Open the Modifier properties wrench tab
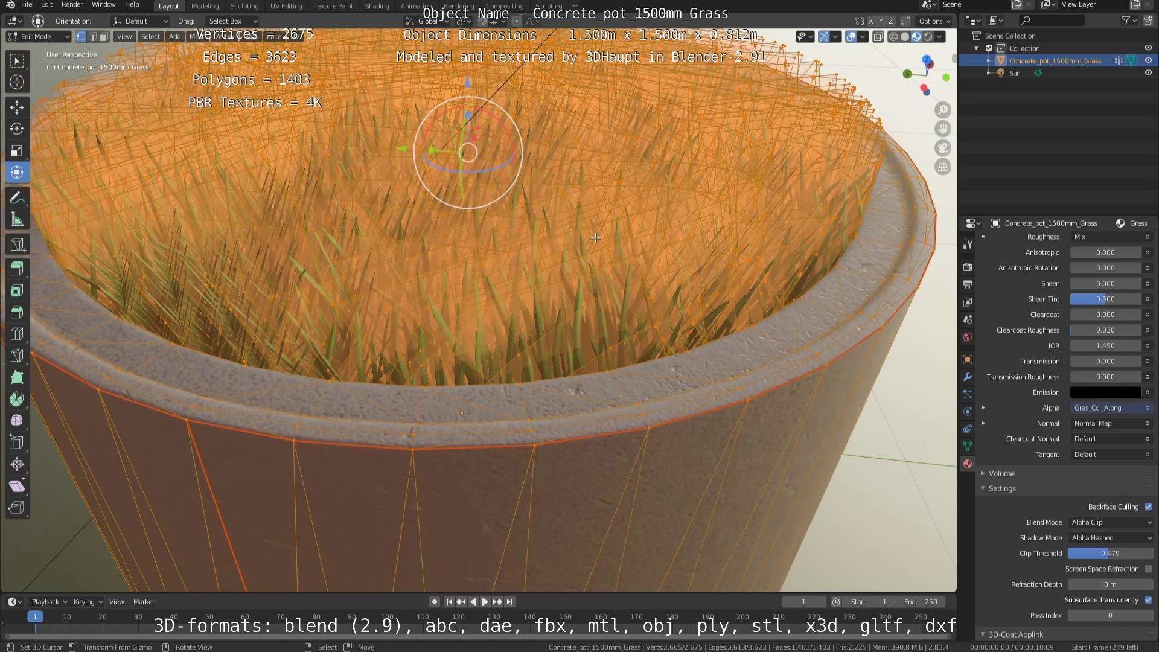Image resolution: width=1159 pixels, height=652 pixels. point(968,377)
